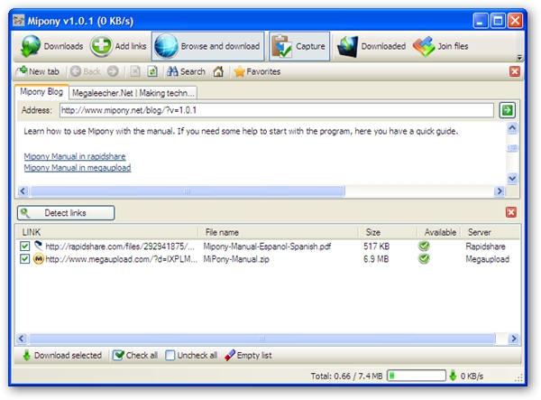541x400 pixels.
Task: Sort by Size column header
Action: coord(388,232)
